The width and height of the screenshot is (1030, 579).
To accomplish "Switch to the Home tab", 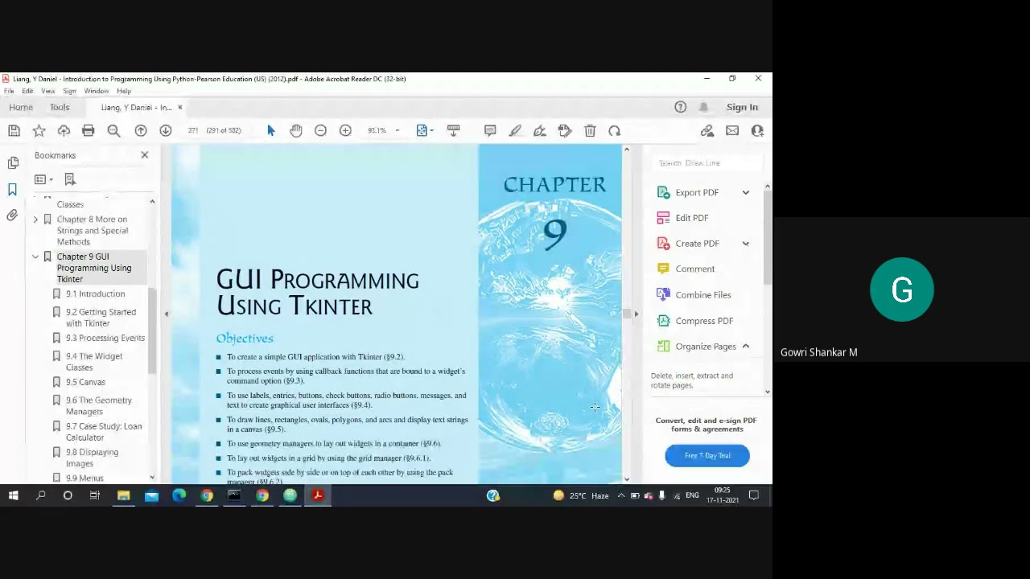I will (21, 107).
